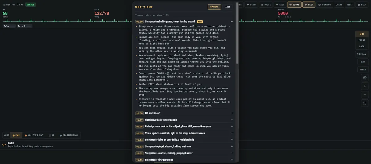Click the NEW badge on v1.19
This screenshot has width=371, height=164.
point(200,22)
